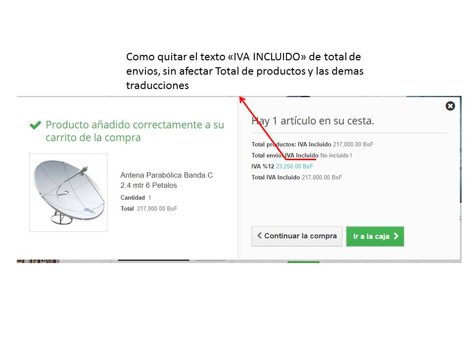The width and height of the screenshot is (475, 356).
Task: Proceed with the Ir a la caja button
Action: tap(375, 236)
